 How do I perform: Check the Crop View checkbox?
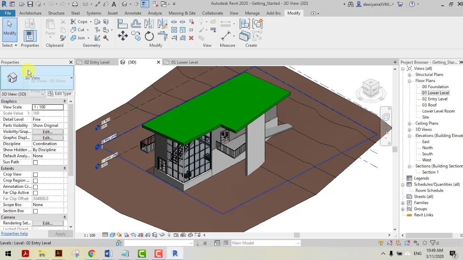[35, 175]
